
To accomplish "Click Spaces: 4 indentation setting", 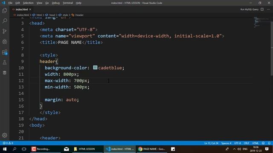I will 226,143.
